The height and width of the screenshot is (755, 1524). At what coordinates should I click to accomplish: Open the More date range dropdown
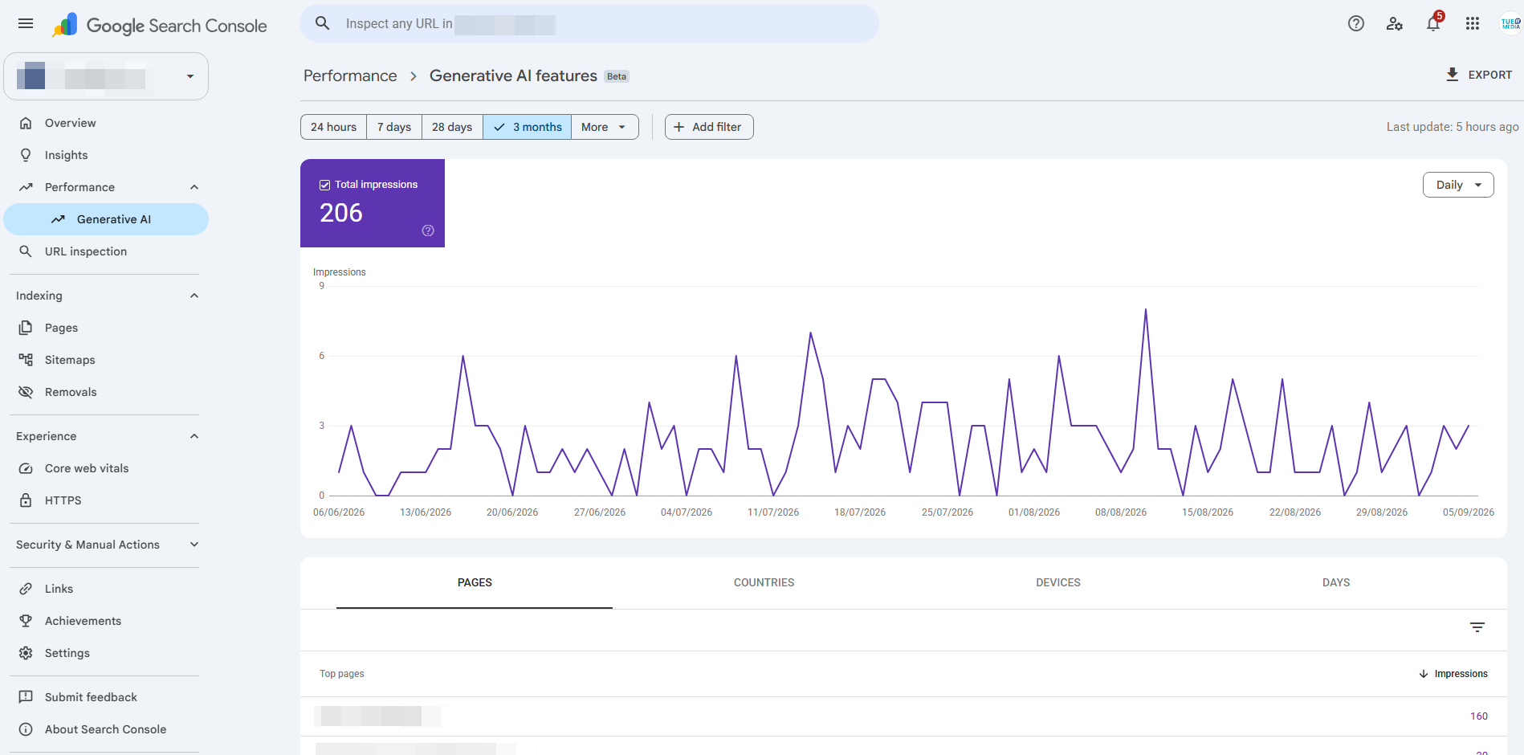[x=605, y=127]
